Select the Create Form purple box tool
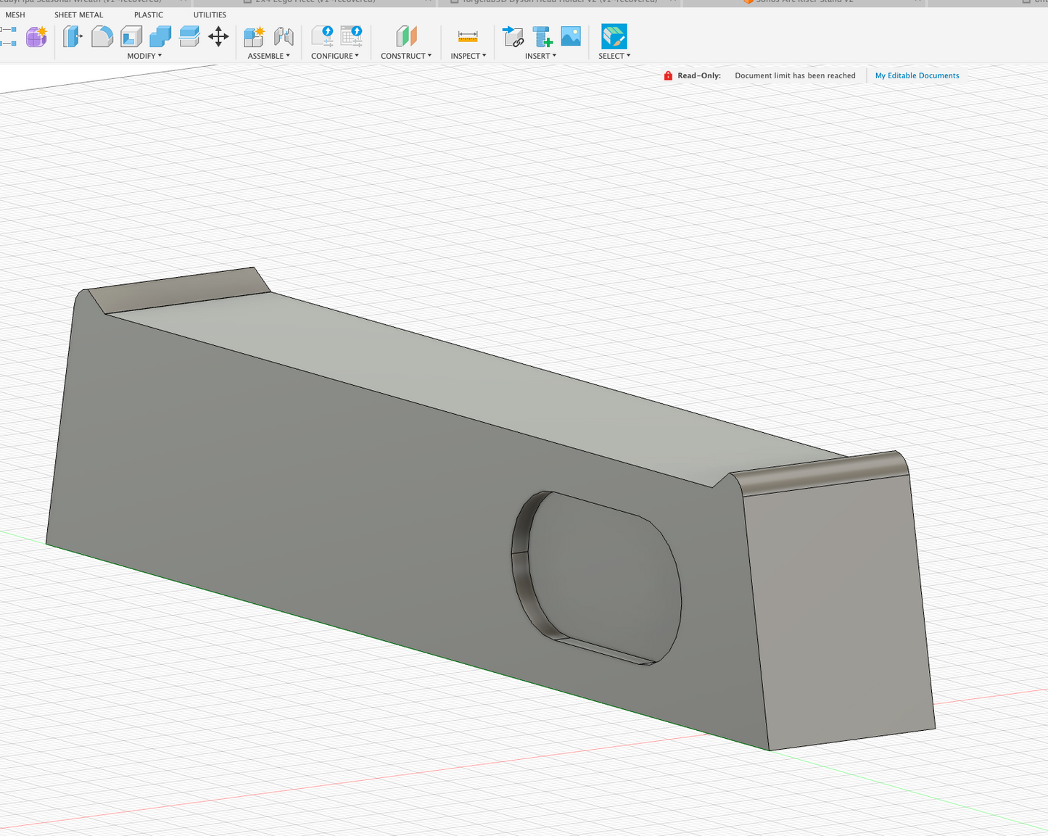The height and width of the screenshot is (836, 1048). [36, 36]
